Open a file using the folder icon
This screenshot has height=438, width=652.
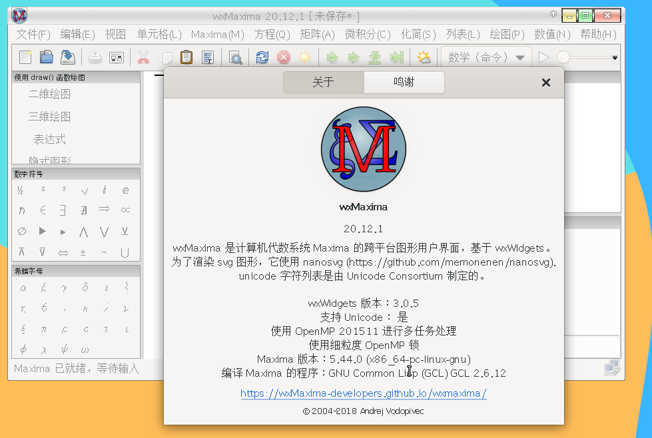47,57
